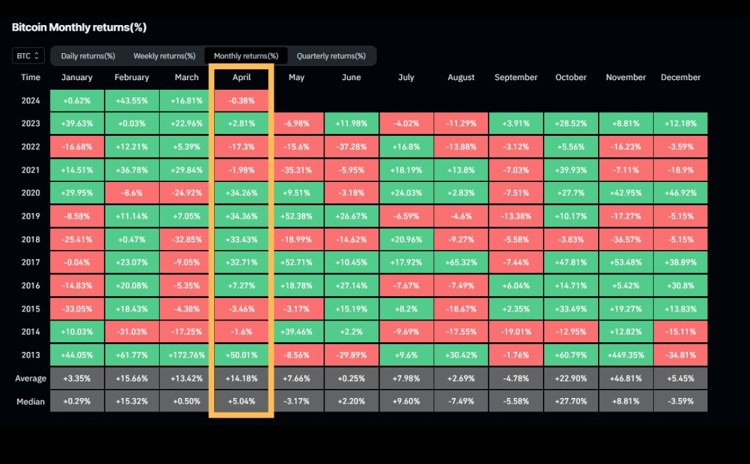The image size is (750, 464).
Task: Click the May column header
Action: [x=296, y=77]
